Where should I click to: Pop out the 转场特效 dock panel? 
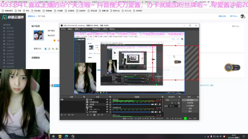pyautogui.click(x=179, y=97)
